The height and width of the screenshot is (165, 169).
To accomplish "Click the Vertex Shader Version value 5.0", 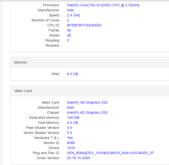I will pos(69,133).
